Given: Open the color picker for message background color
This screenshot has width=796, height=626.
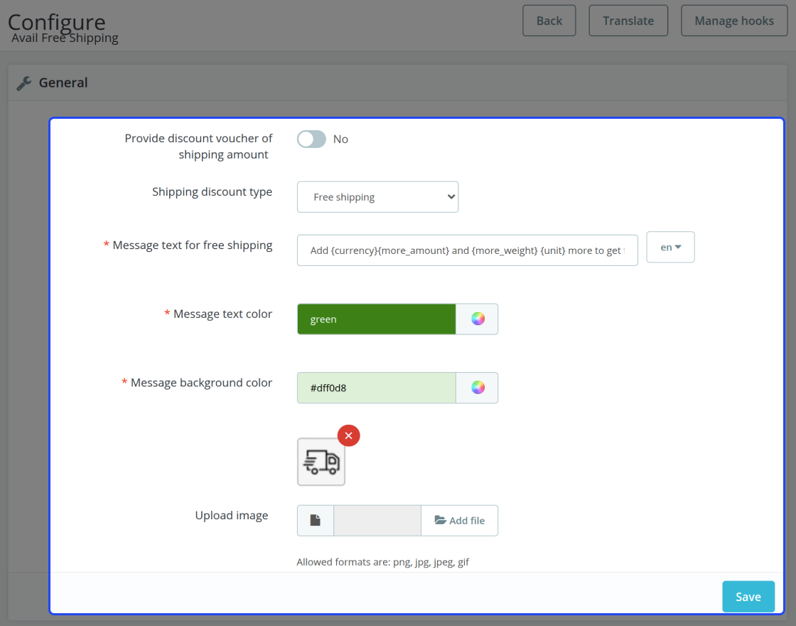Looking at the screenshot, I should (477, 388).
